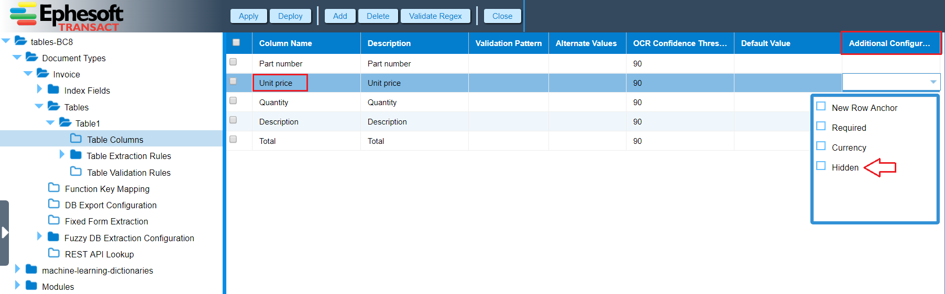Click the machine-learning-dictionaries folder icon

point(31,269)
